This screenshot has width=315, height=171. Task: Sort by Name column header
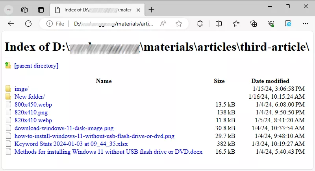click(104, 81)
